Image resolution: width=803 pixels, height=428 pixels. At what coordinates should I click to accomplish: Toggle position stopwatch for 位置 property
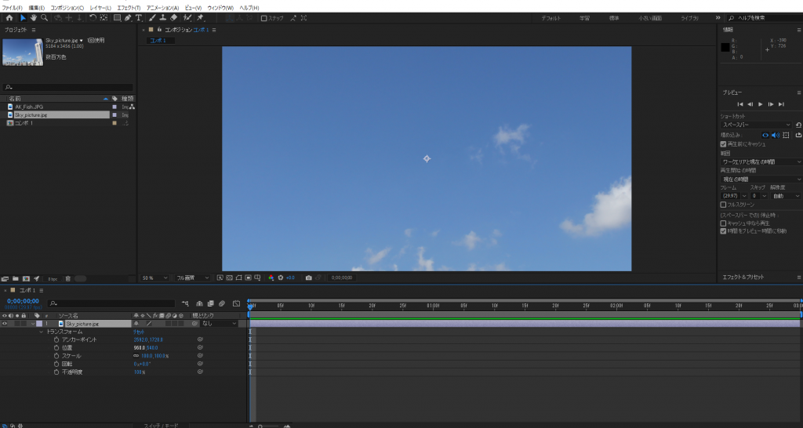[56, 347]
